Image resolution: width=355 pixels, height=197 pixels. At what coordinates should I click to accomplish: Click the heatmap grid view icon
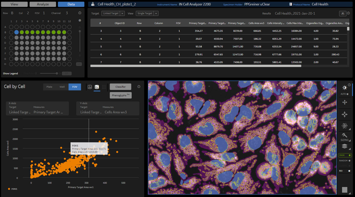coord(103,87)
